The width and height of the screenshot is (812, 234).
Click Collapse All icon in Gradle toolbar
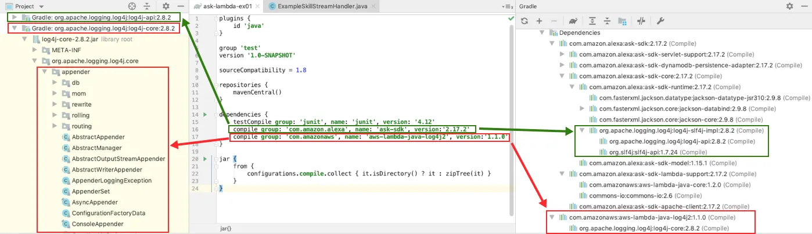click(x=607, y=21)
